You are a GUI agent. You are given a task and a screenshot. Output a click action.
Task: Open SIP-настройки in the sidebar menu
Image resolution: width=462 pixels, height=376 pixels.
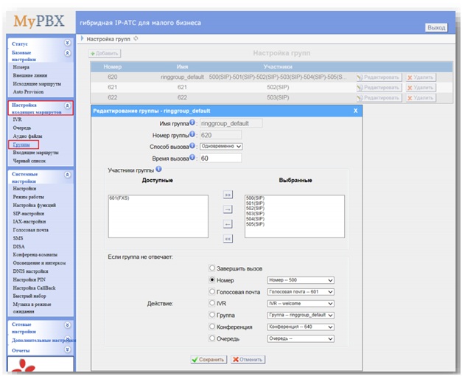[x=29, y=213]
